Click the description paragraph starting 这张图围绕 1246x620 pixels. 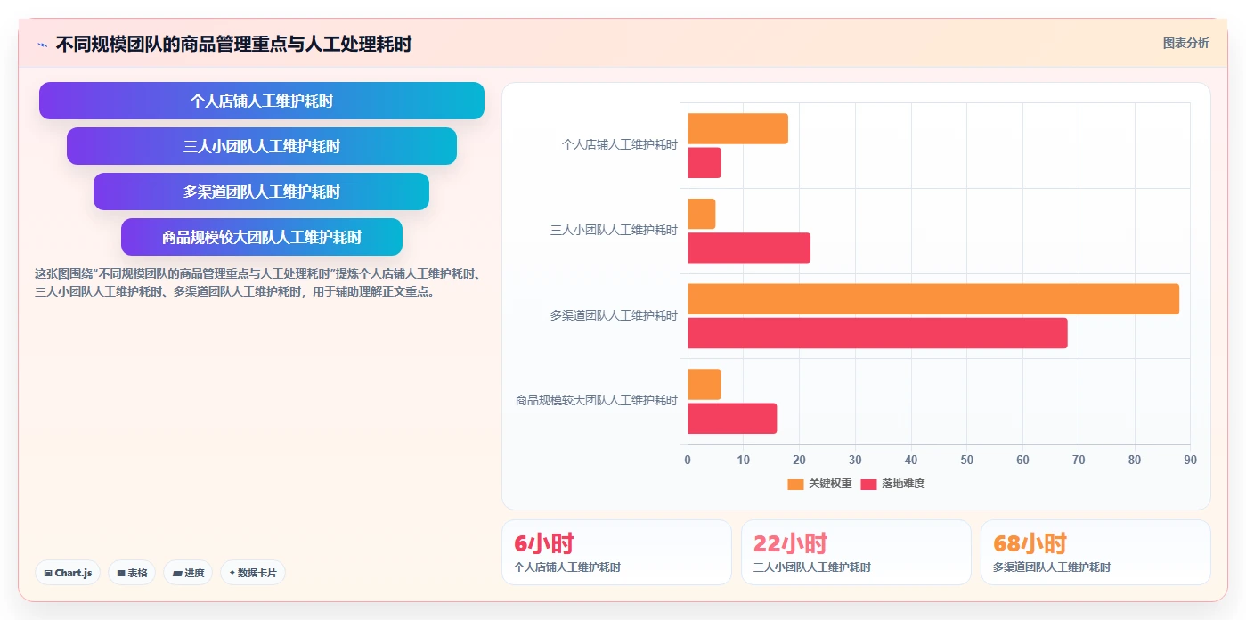pyautogui.click(x=257, y=282)
